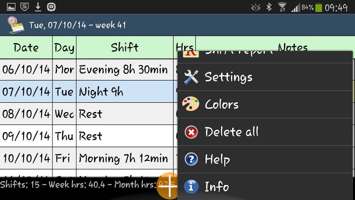Tap the red Delete all cross icon

[x=191, y=132]
